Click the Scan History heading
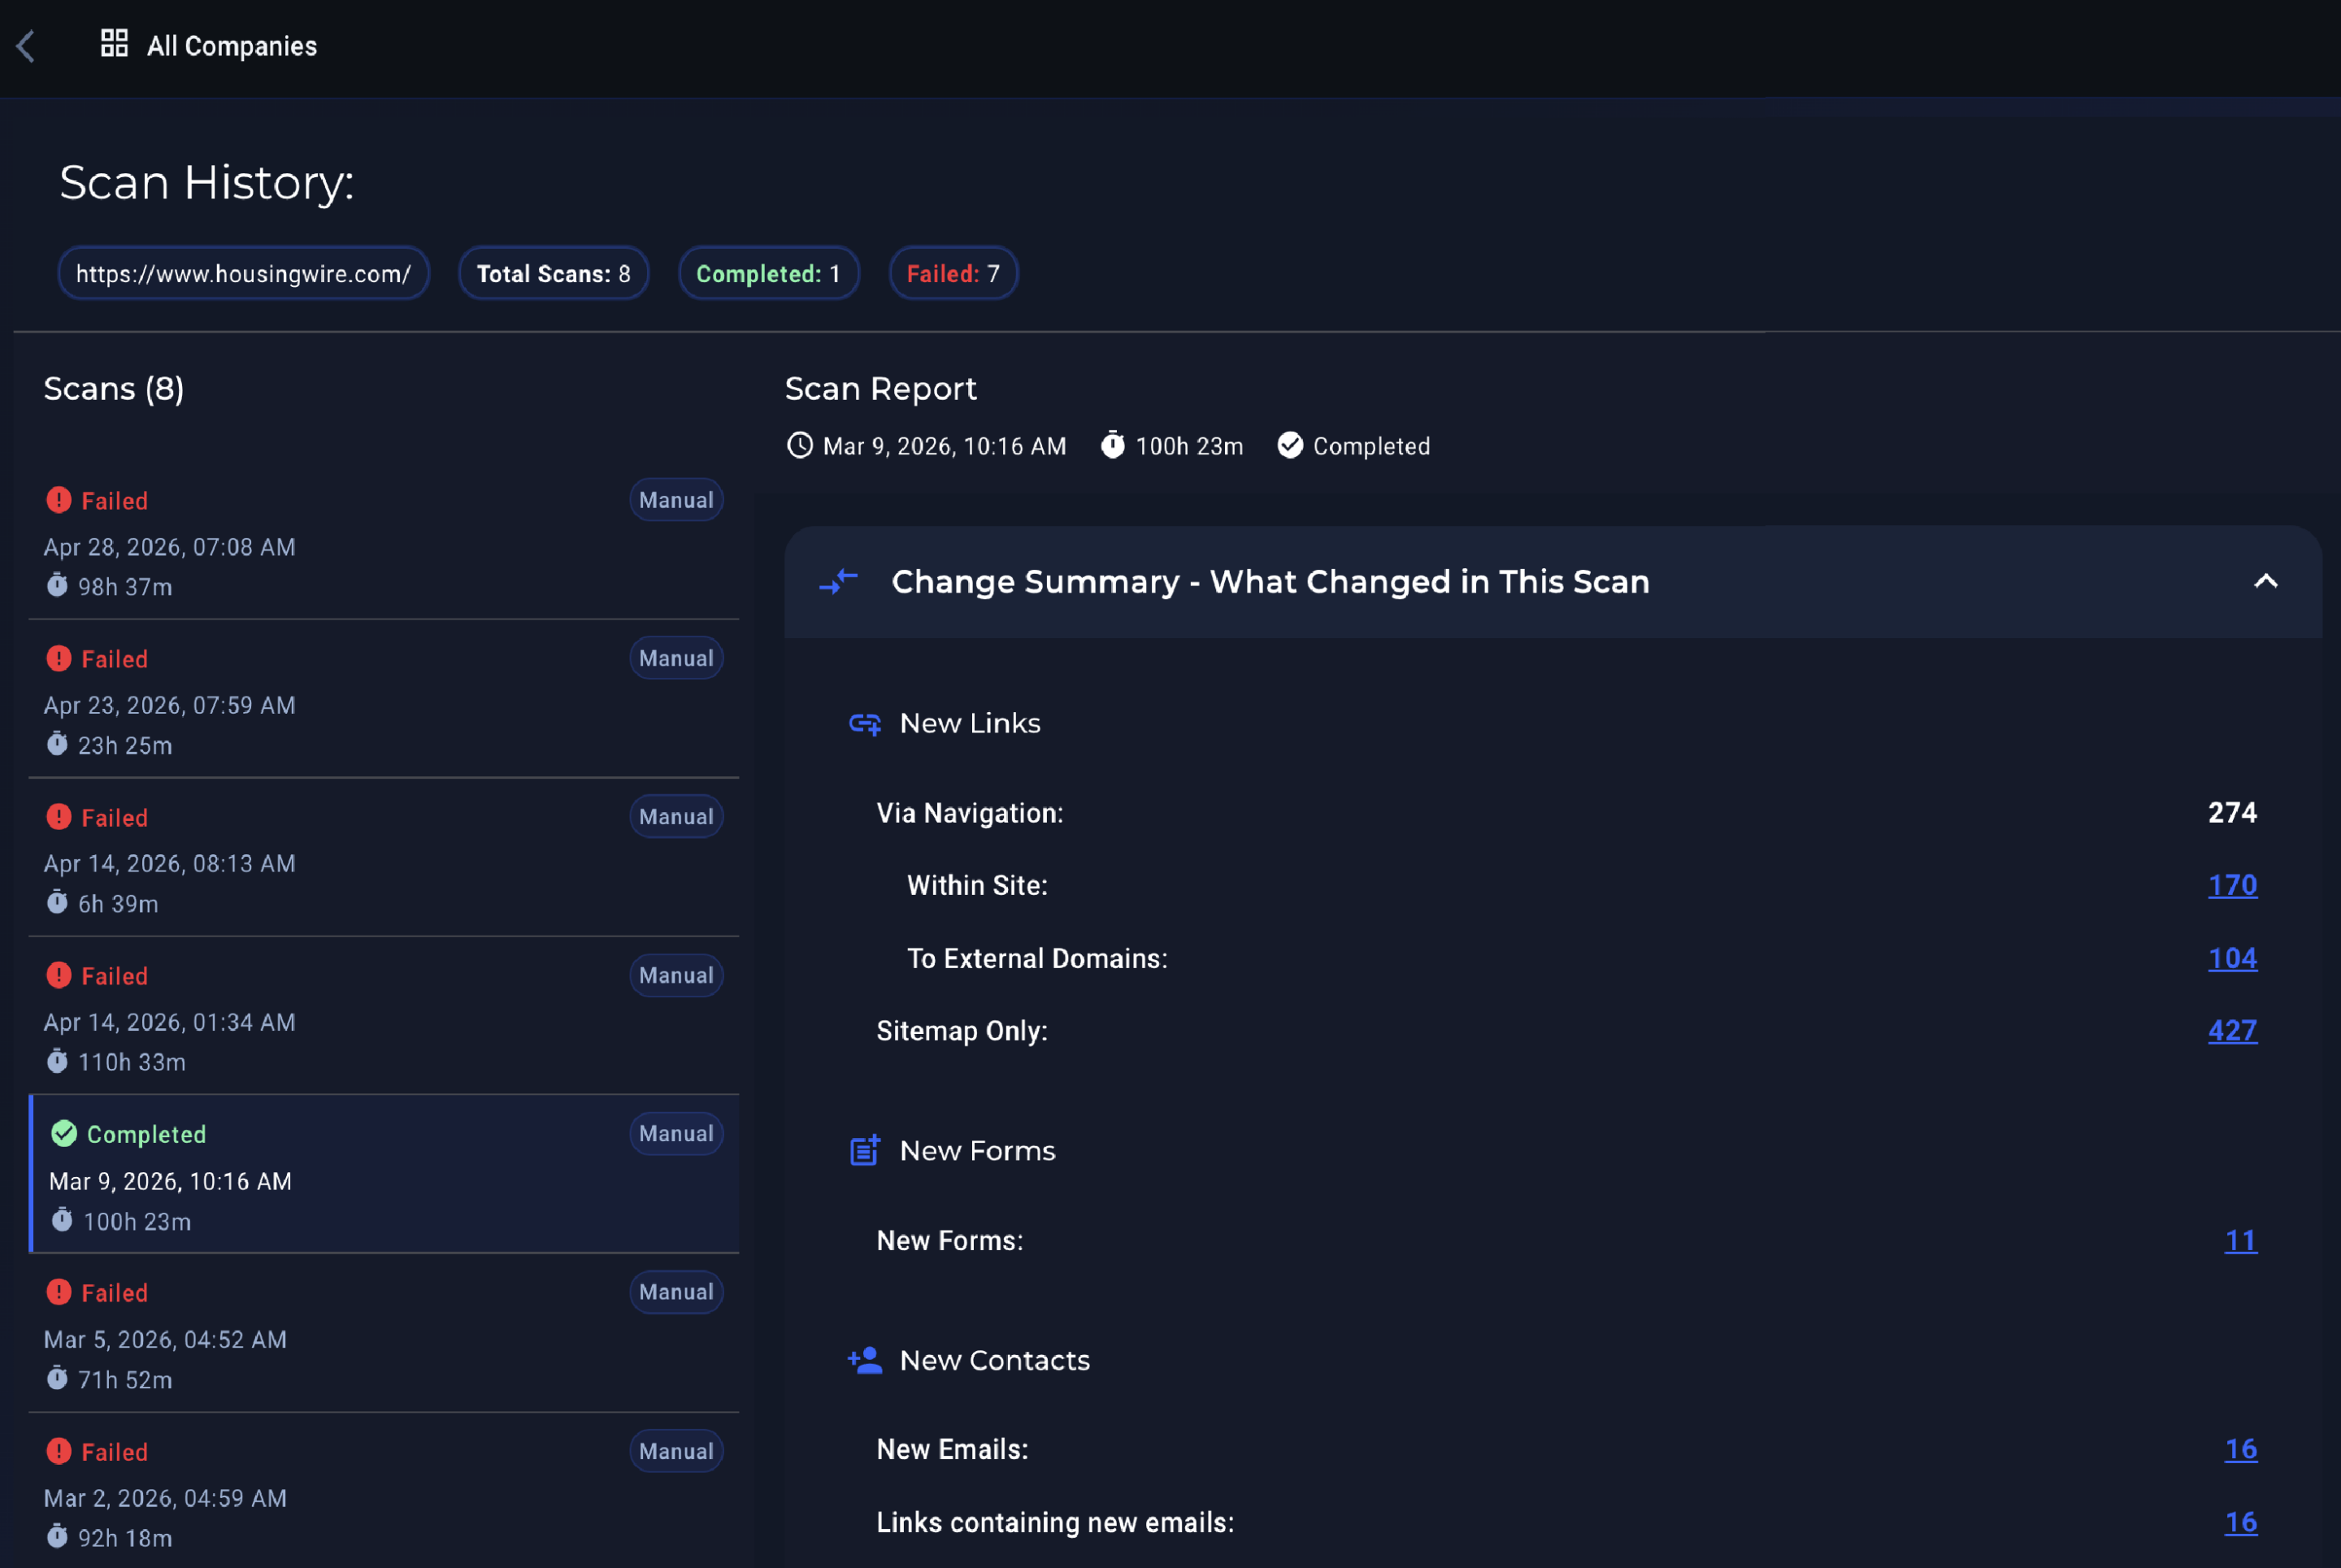Screen dimensions: 2341x1568 pos(207,183)
